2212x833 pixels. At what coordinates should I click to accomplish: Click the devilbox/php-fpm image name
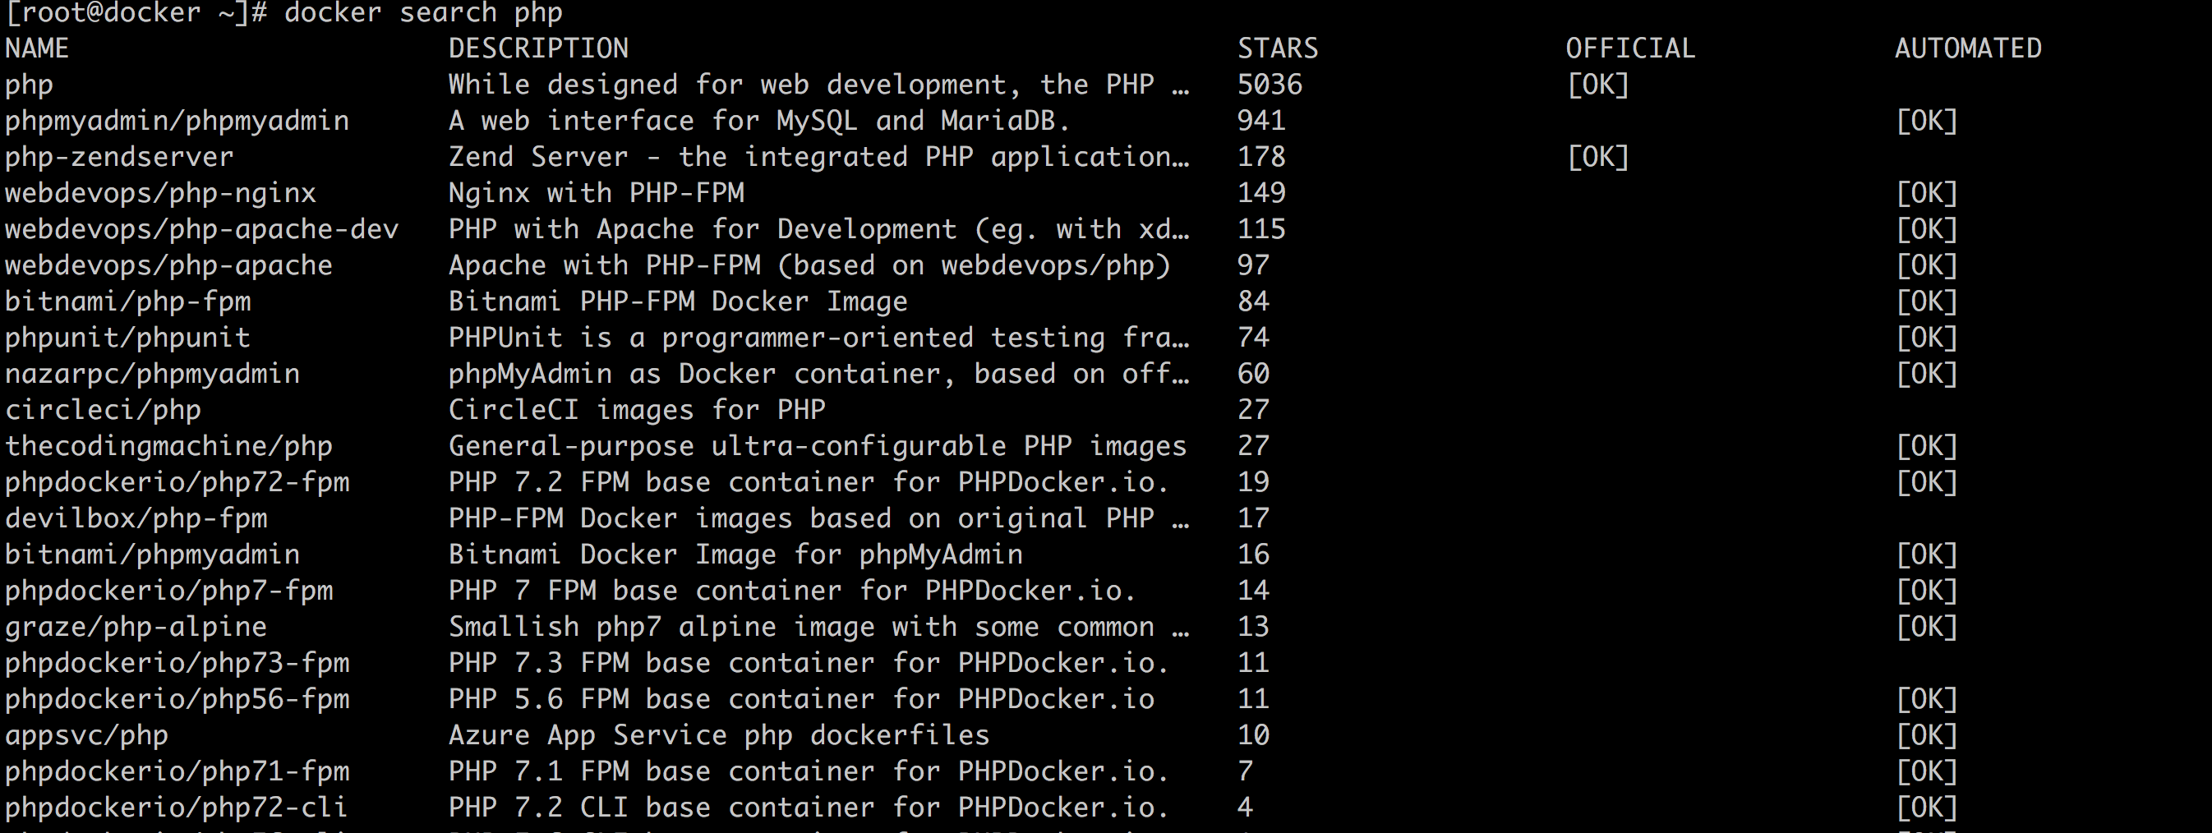coord(136,518)
